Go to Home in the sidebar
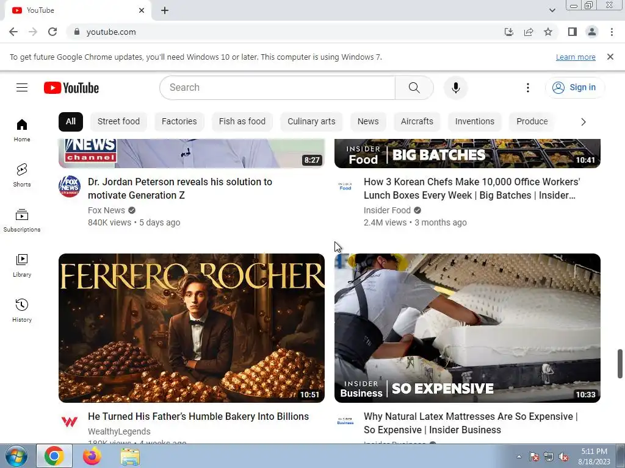The height and width of the screenshot is (468, 625). pos(22,130)
